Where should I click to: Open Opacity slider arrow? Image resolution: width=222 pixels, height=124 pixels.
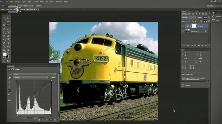coord(209,18)
